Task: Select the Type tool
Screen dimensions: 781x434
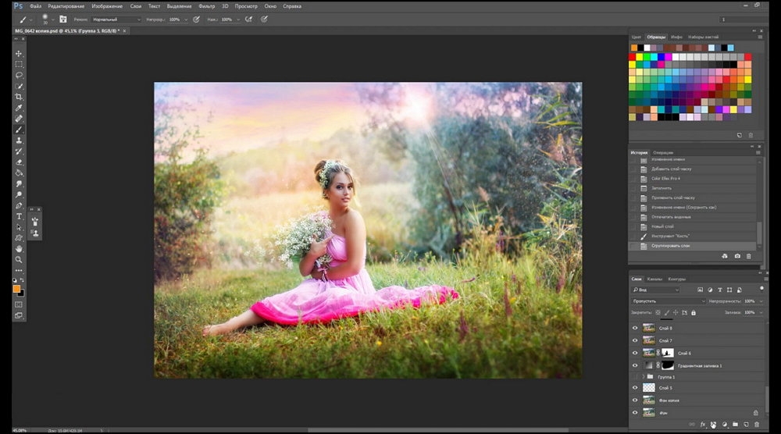Action: [x=19, y=216]
